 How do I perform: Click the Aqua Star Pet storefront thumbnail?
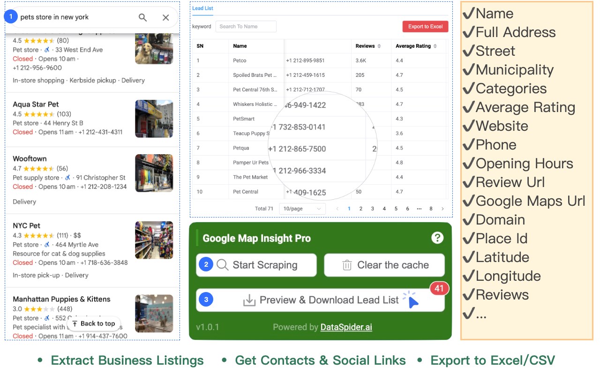(154, 119)
